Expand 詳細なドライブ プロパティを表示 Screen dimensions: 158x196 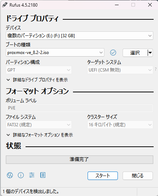point(37,80)
